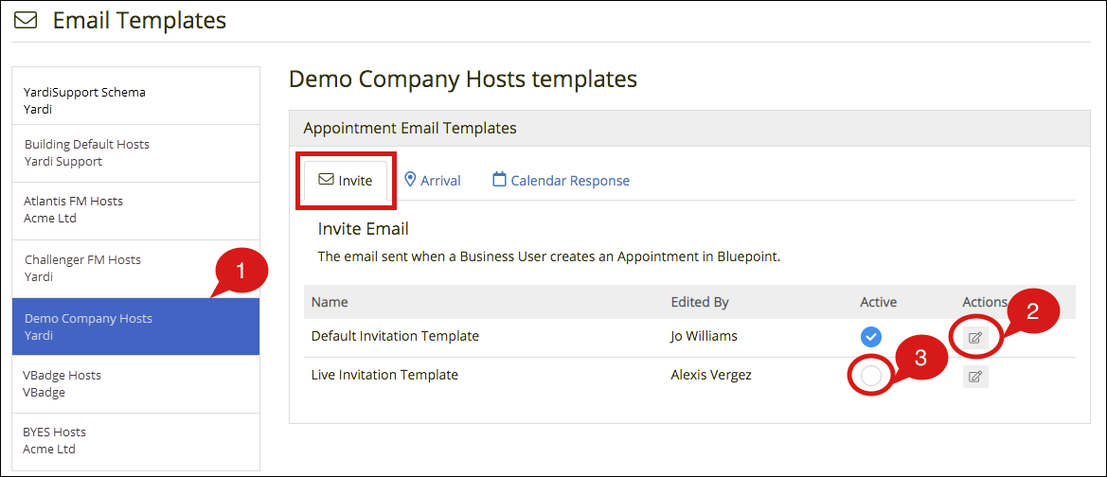Switch to the Calendar Response tab
1107x477 pixels.
[x=562, y=181]
